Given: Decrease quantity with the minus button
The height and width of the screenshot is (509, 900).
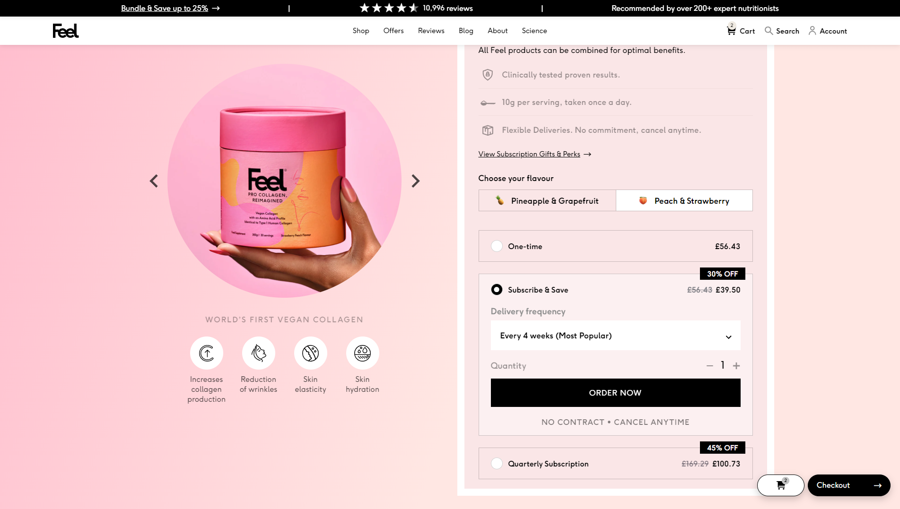Looking at the screenshot, I should tap(709, 366).
